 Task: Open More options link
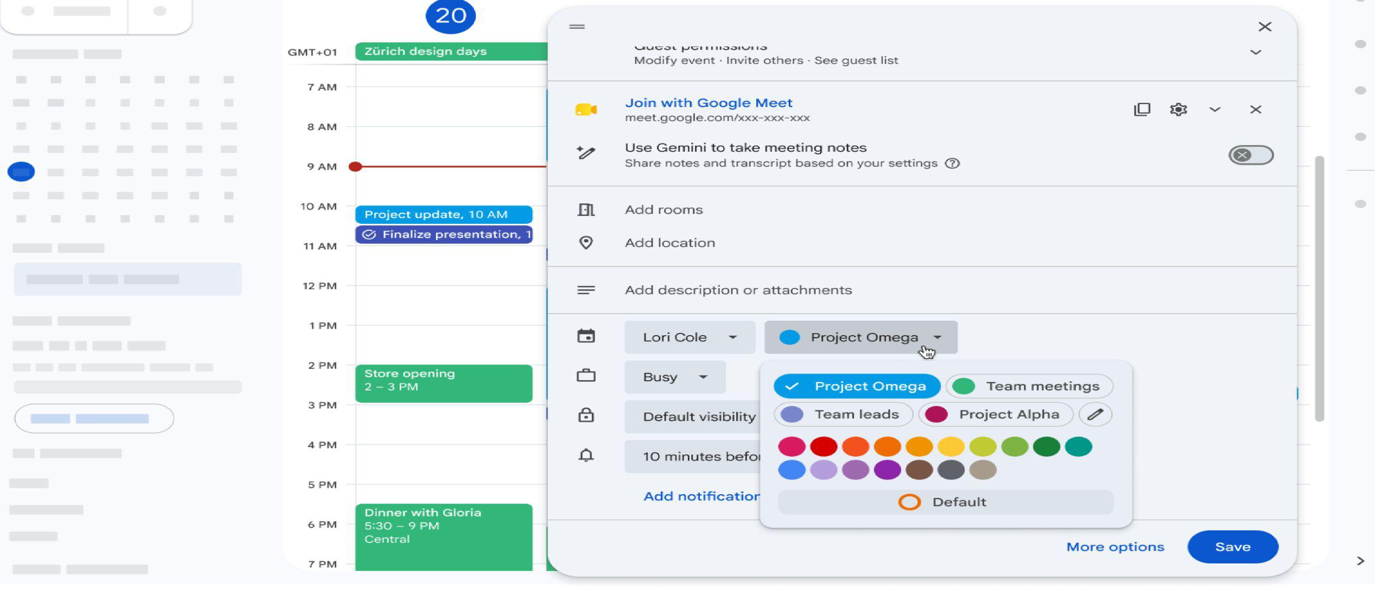tap(1115, 547)
